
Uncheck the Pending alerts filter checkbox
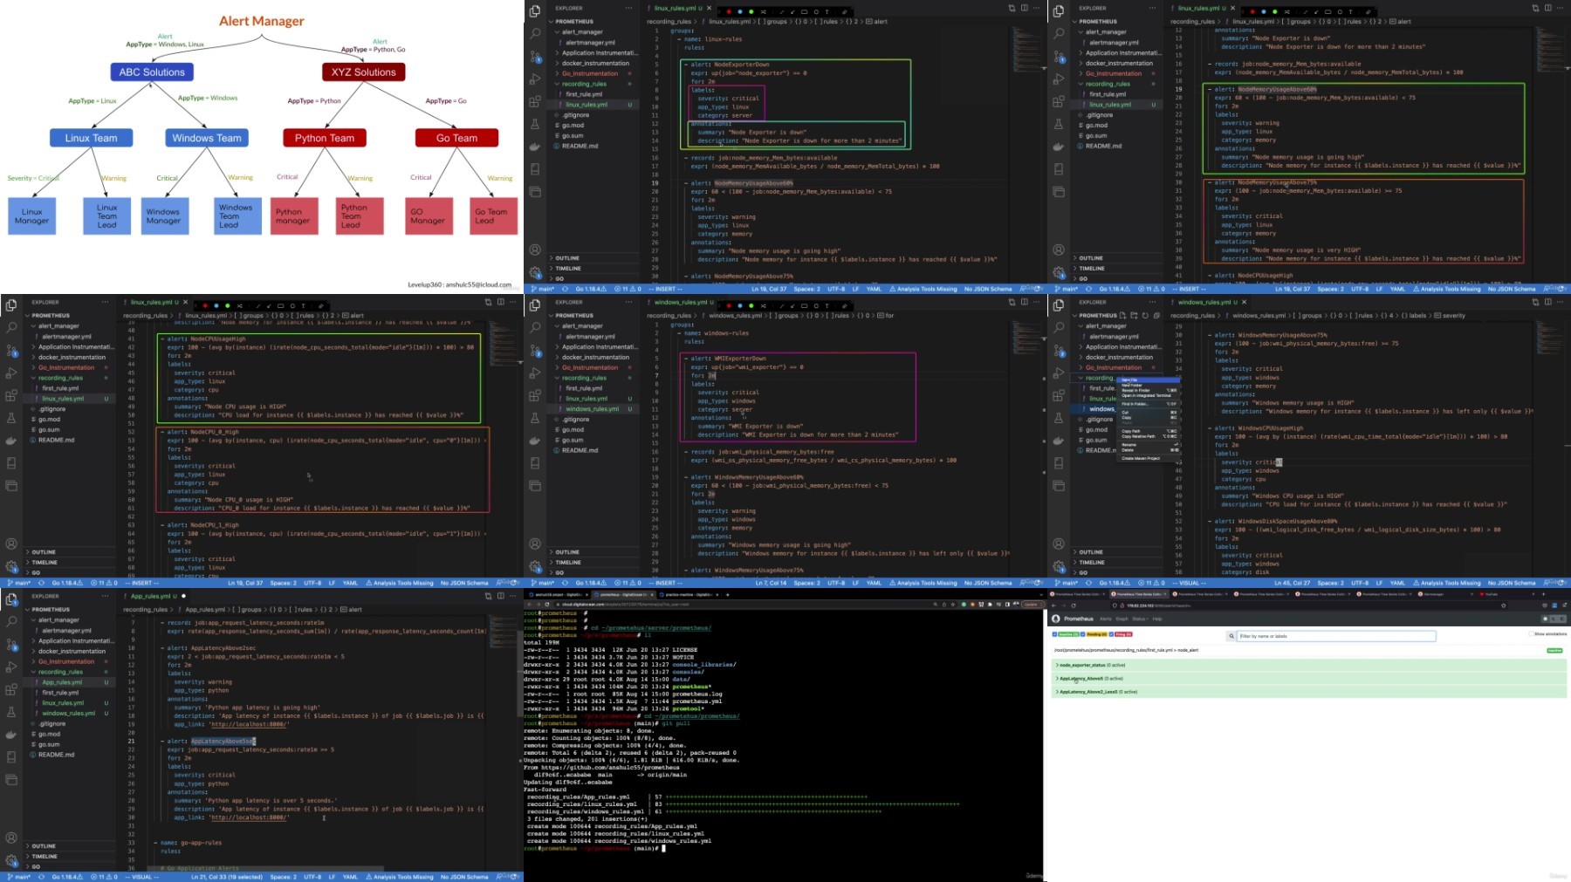pos(1082,634)
